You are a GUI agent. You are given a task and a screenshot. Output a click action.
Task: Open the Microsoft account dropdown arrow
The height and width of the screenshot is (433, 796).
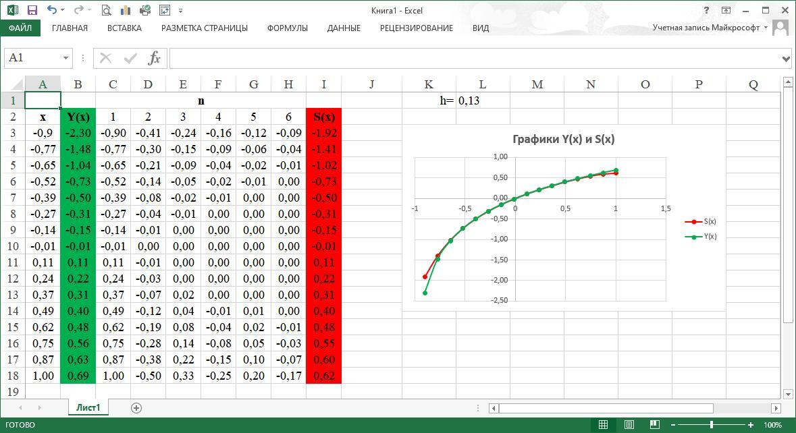pos(766,28)
